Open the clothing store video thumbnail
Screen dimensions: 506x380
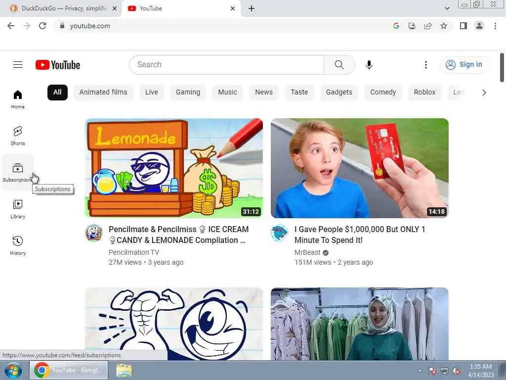click(x=360, y=324)
